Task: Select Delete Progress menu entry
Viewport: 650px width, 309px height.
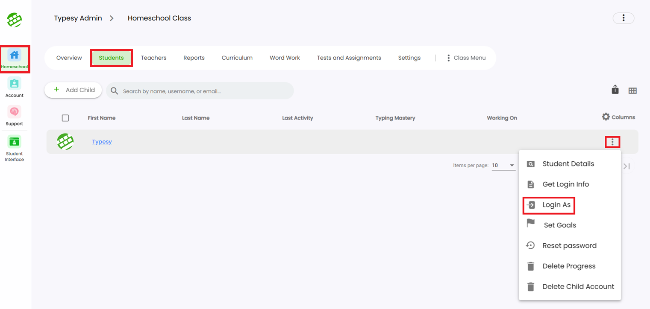Action: click(x=570, y=266)
